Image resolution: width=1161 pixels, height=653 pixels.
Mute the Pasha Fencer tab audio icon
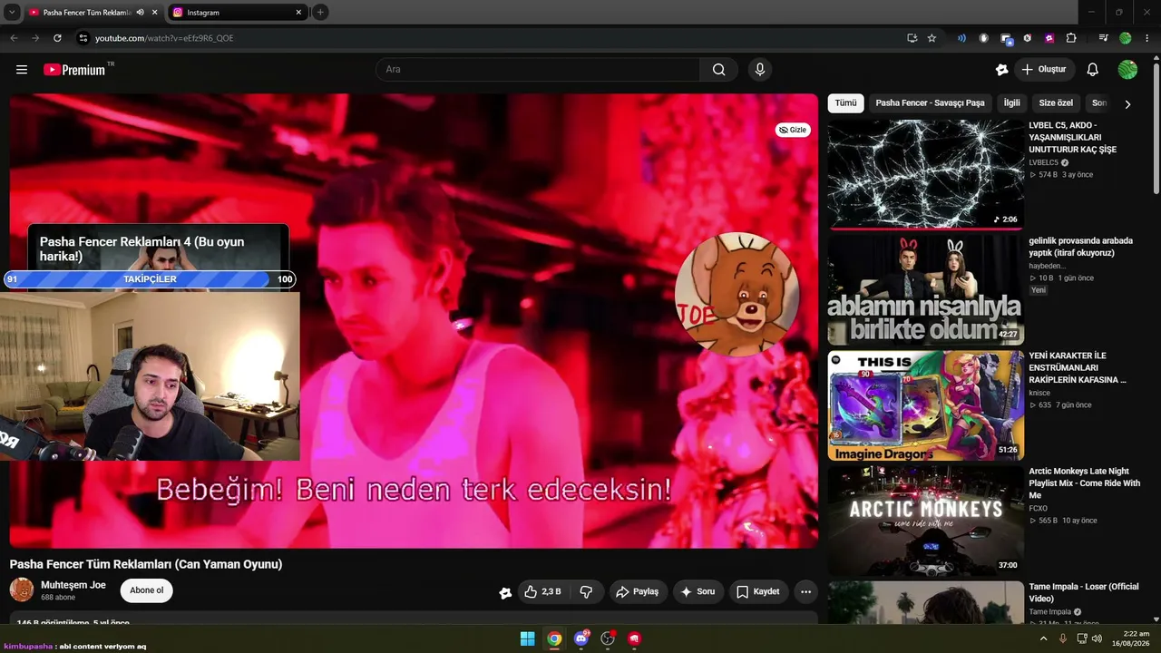140,13
